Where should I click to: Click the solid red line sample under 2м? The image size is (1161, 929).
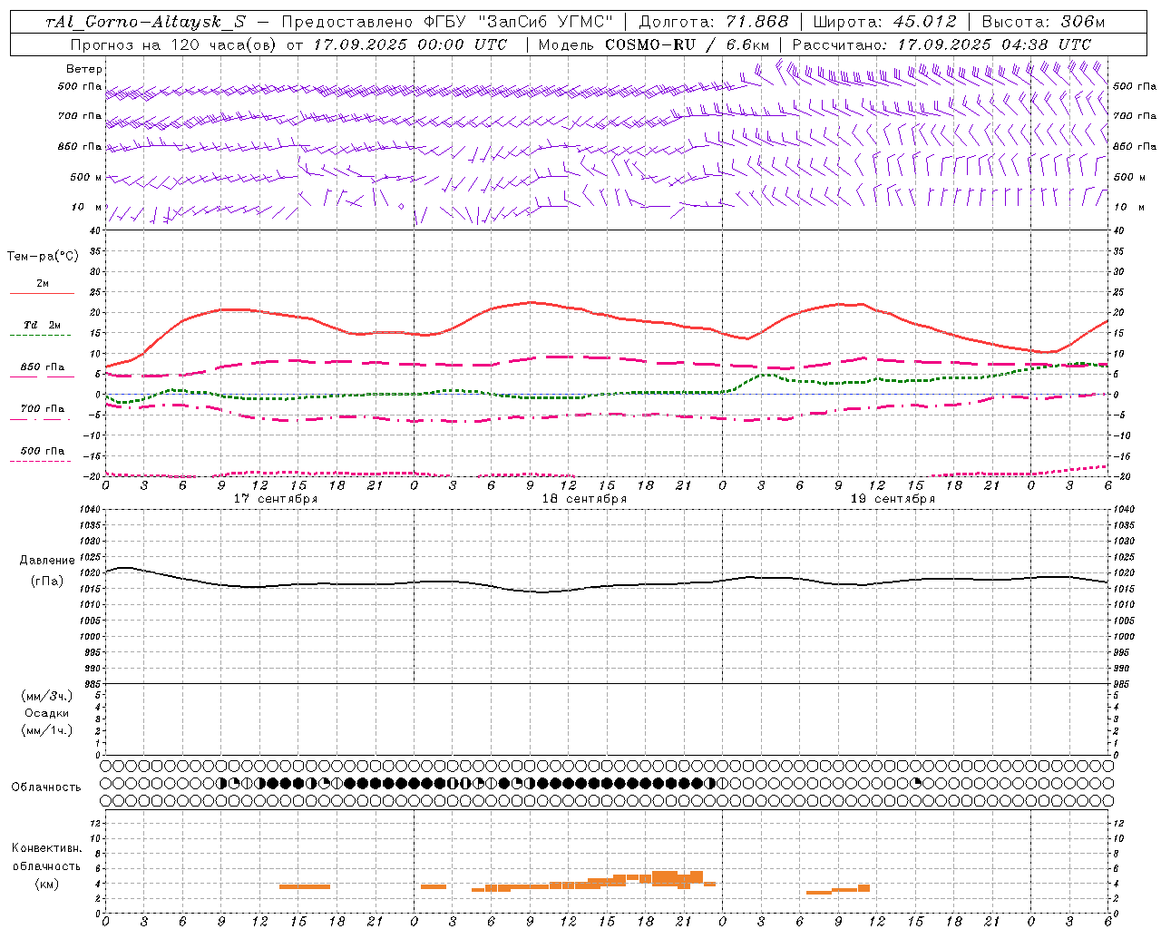click(42, 294)
